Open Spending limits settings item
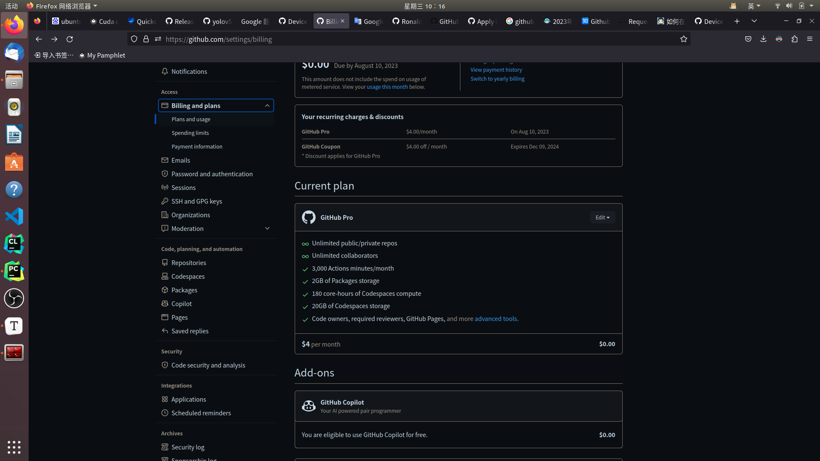Screen dimensions: 820x461 click(x=190, y=133)
